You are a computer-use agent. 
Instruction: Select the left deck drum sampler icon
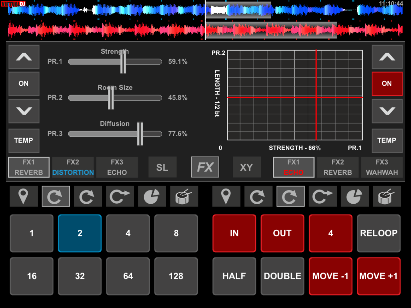pyautogui.click(x=184, y=196)
